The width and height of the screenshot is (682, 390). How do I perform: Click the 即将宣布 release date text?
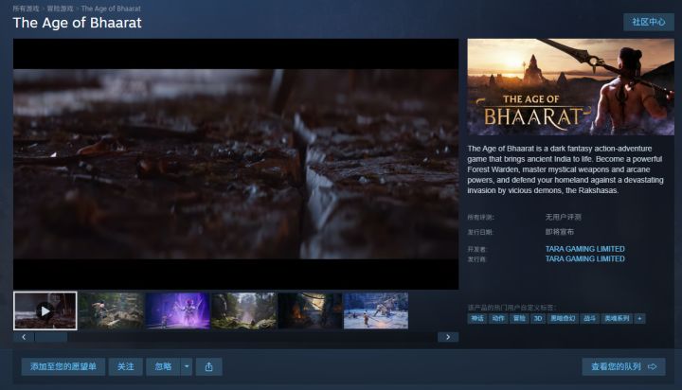click(560, 232)
